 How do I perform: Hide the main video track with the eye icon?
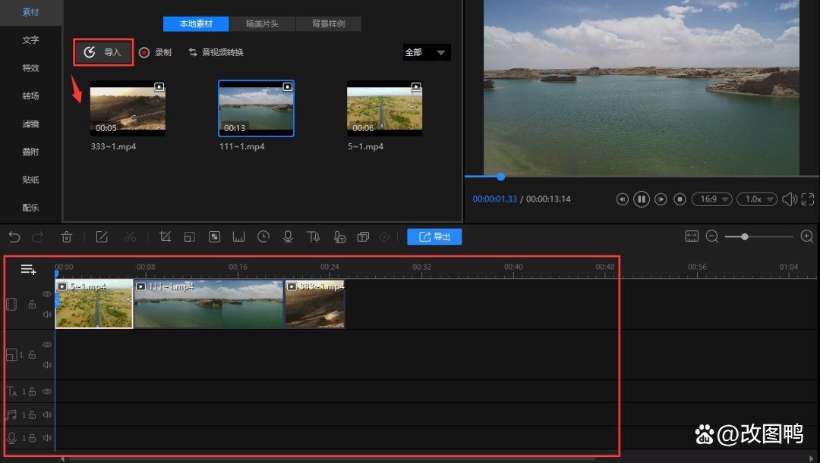[47, 294]
